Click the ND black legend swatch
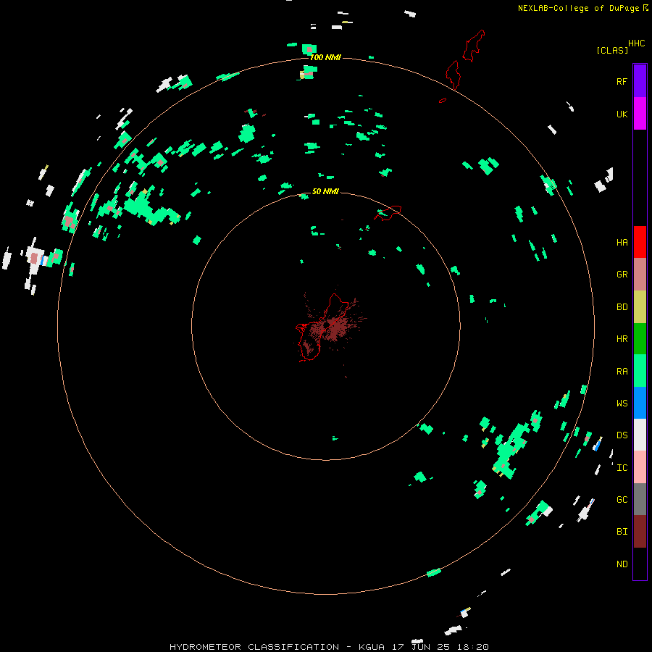The image size is (652, 652). (x=640, y=564)
